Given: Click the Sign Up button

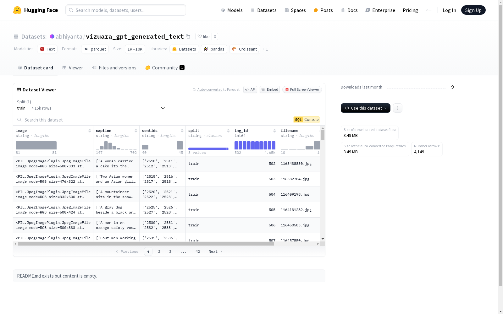Looking at the screenshot, I should (473, 10).
